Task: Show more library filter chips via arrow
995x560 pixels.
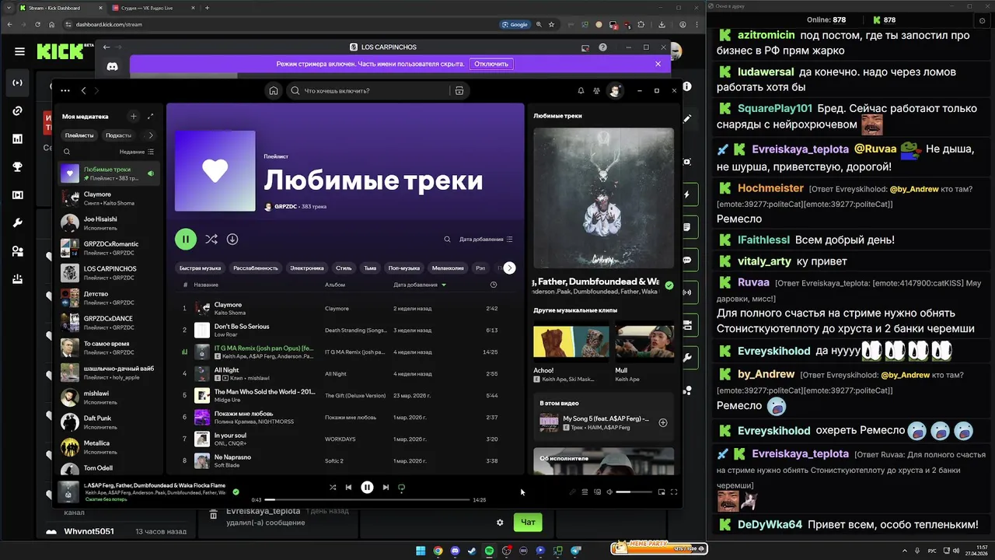Action: tap(151, 135)
